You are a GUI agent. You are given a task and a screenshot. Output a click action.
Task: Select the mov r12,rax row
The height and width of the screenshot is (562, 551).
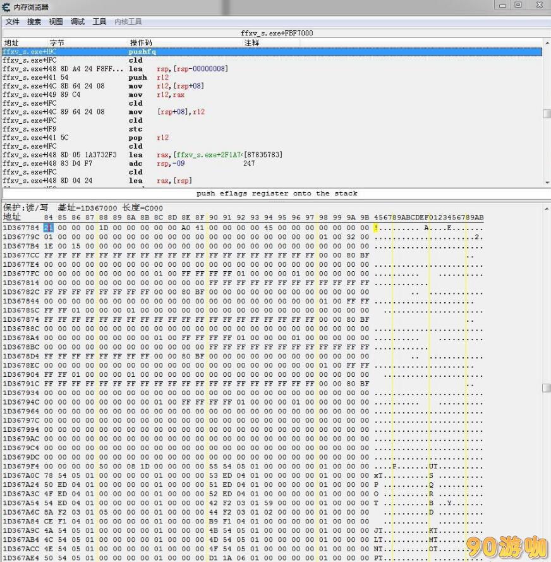click(272, 95)
